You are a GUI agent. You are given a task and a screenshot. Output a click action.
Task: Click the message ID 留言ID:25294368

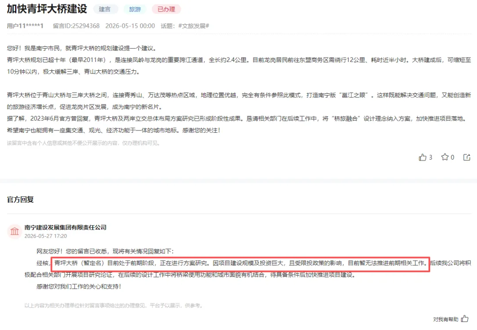point(76,26)
